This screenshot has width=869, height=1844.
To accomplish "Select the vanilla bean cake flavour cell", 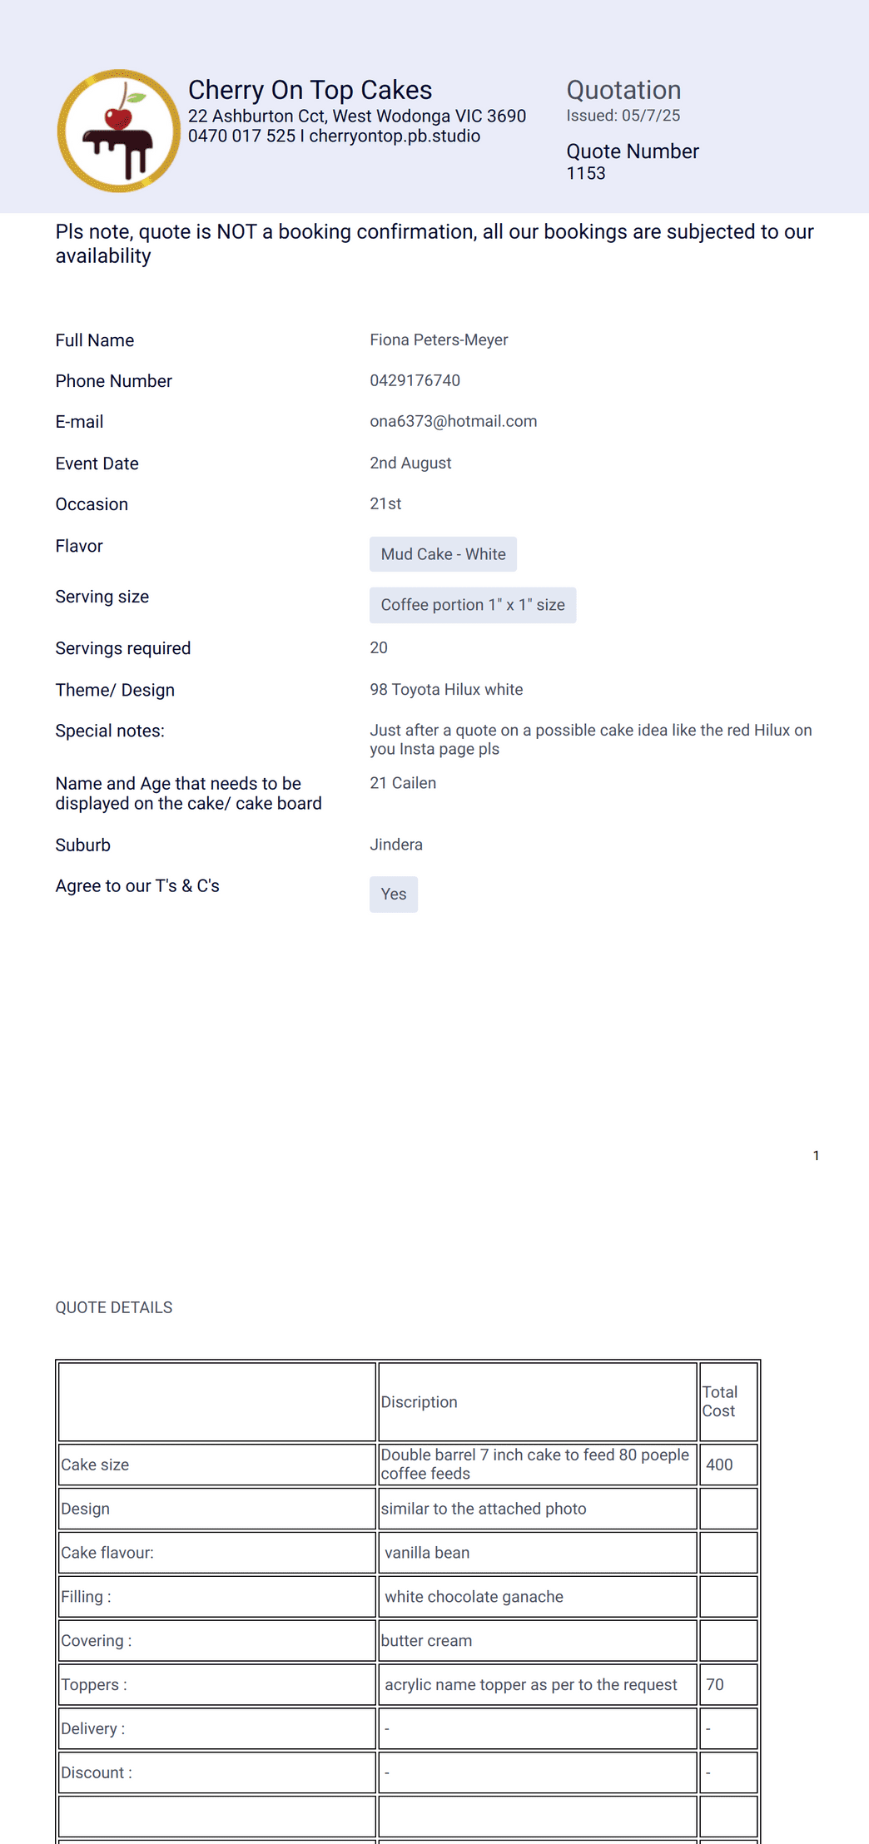I will [538, 1553].
